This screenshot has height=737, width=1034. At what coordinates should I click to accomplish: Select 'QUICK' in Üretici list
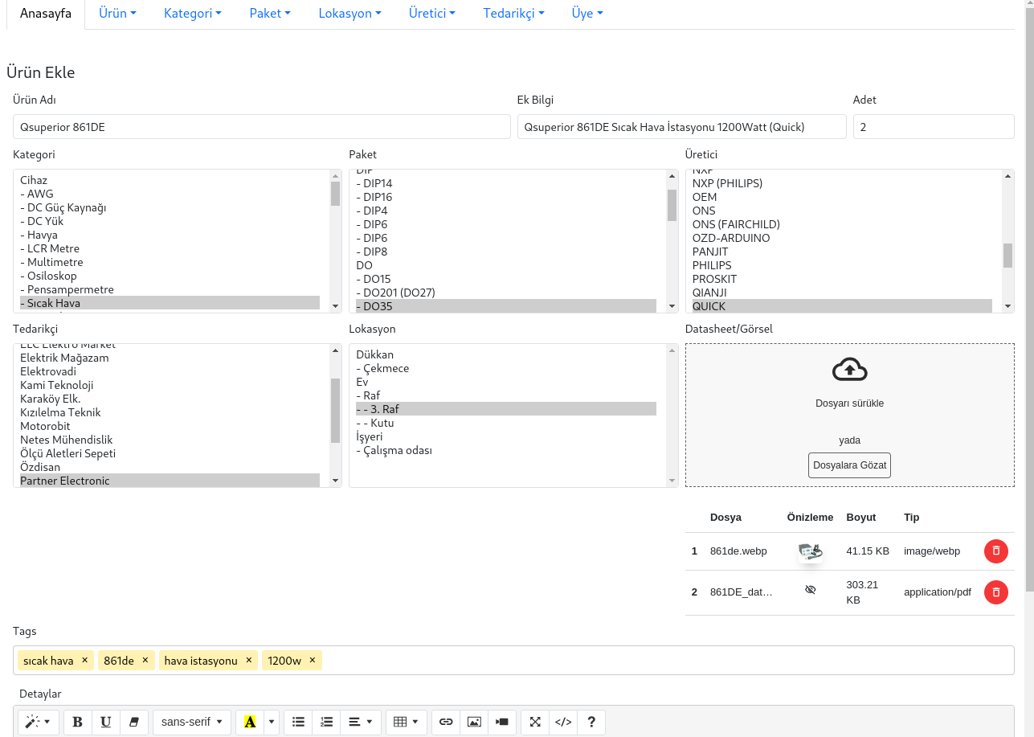[842, 306]
